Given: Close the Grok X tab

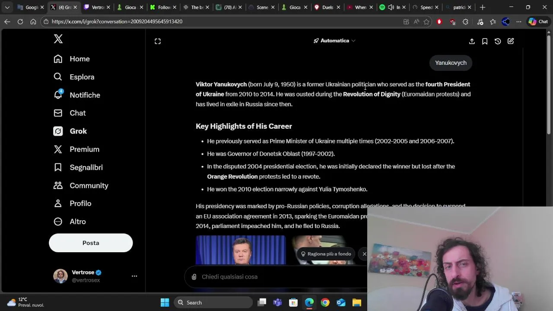Looking at the screenshot, I should pos(75,7).
